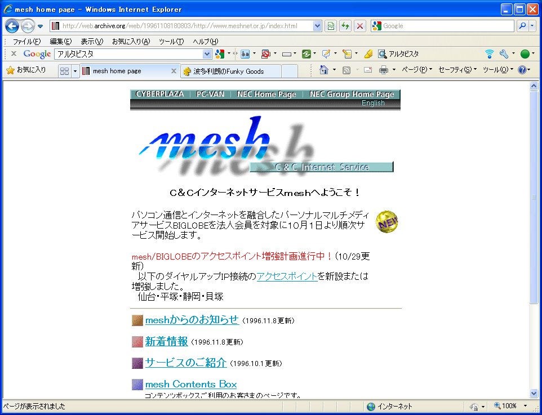542x415 pixels.
Task: Open the mesh Contents Box link
Action: click(191, 384)
